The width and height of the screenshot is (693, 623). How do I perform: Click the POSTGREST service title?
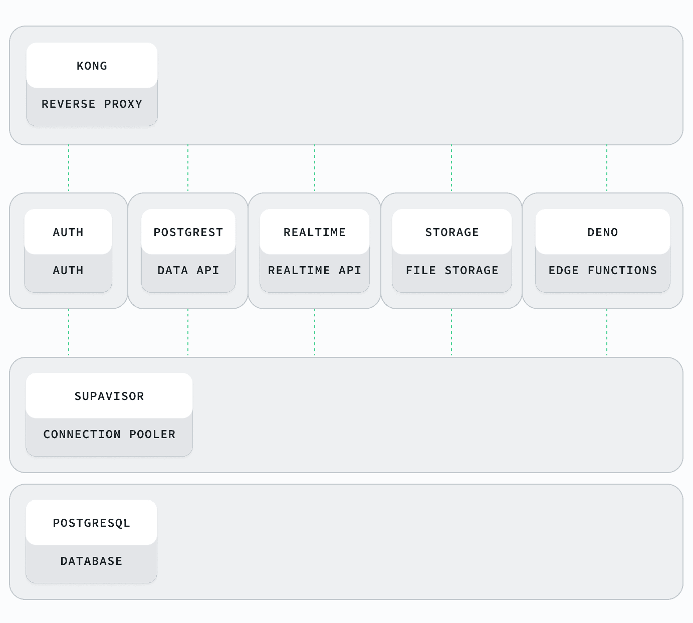(188, 232)
